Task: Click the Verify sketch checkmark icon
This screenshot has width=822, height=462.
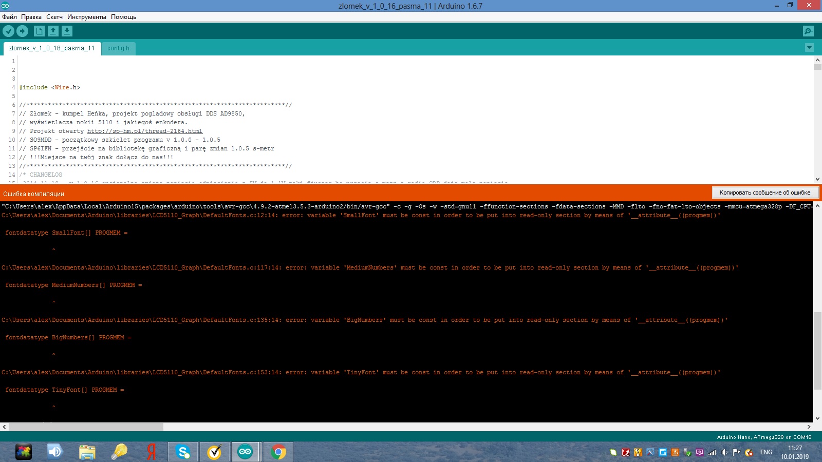Action: click(8, 31)
